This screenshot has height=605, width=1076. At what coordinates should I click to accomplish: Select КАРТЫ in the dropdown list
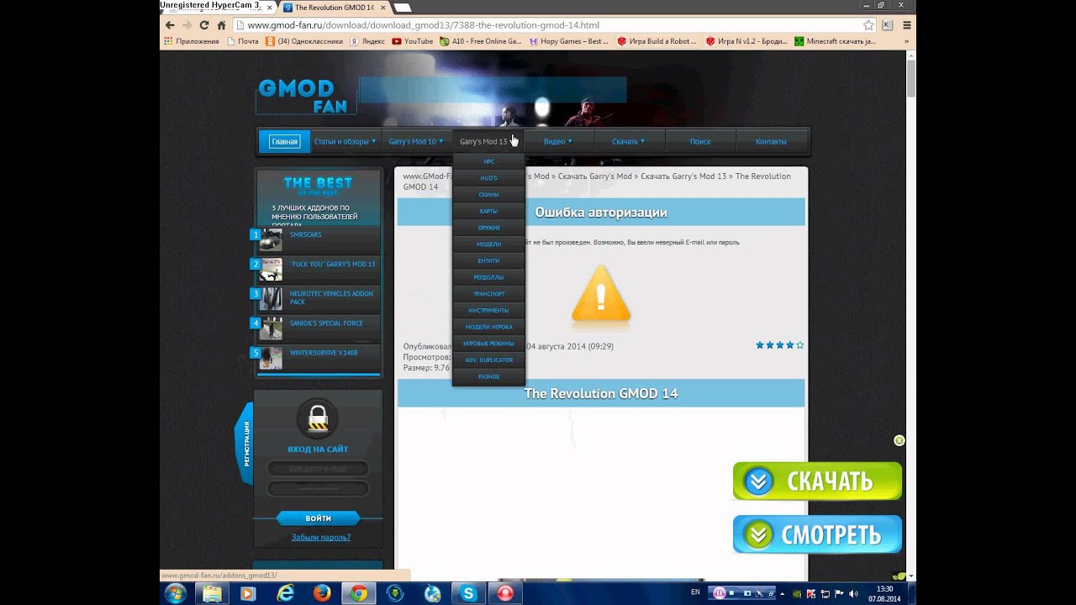(488, 211)
